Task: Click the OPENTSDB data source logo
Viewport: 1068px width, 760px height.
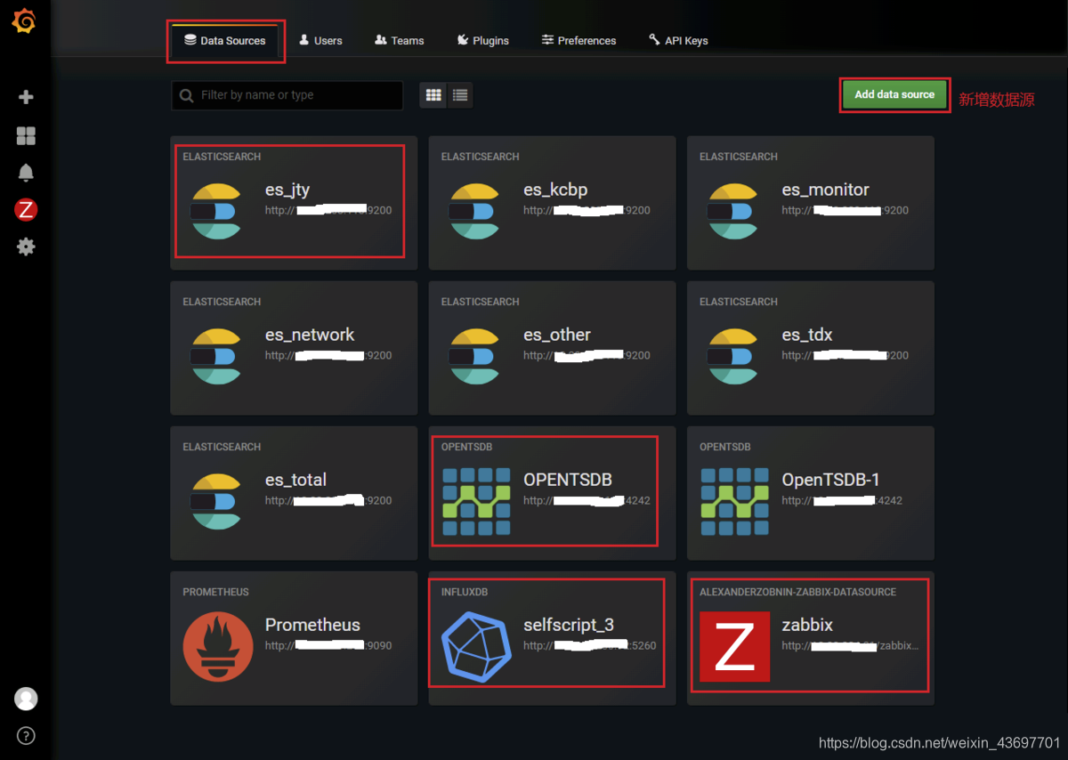Action: coord(476,502)
